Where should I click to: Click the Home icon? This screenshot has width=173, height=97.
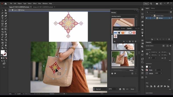[x=6, y=4]
